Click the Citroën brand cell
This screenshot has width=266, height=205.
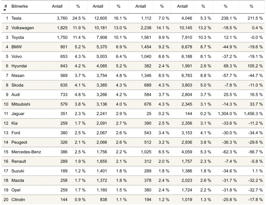(18, 199)
